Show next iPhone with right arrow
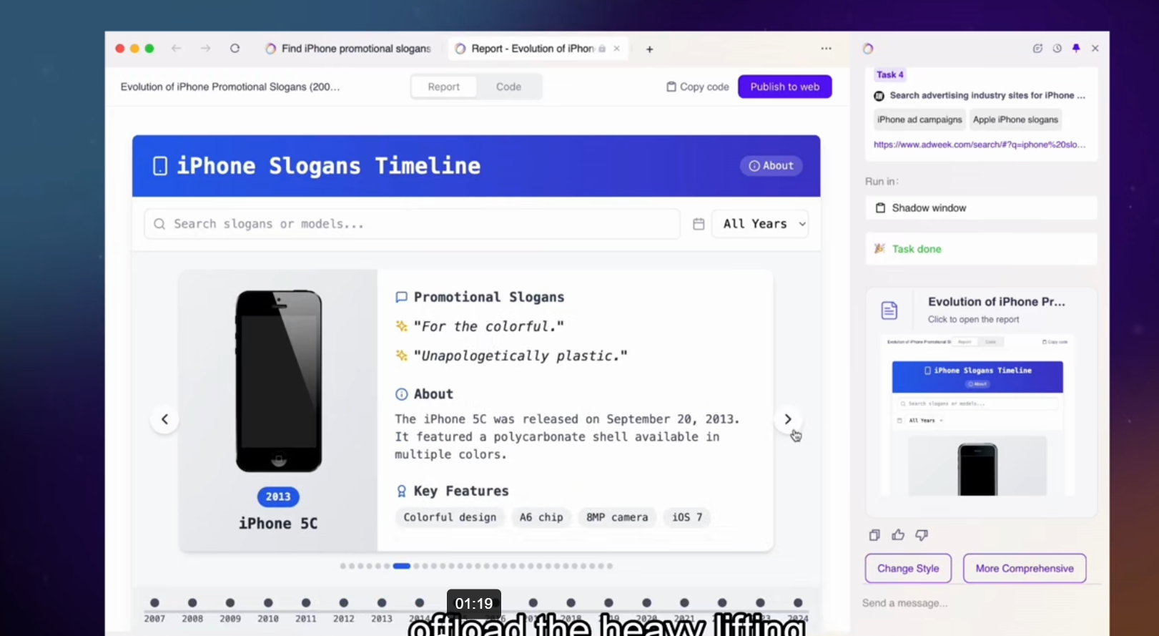The height and width of the screenshot is (636, 1159). pos(787,419)
